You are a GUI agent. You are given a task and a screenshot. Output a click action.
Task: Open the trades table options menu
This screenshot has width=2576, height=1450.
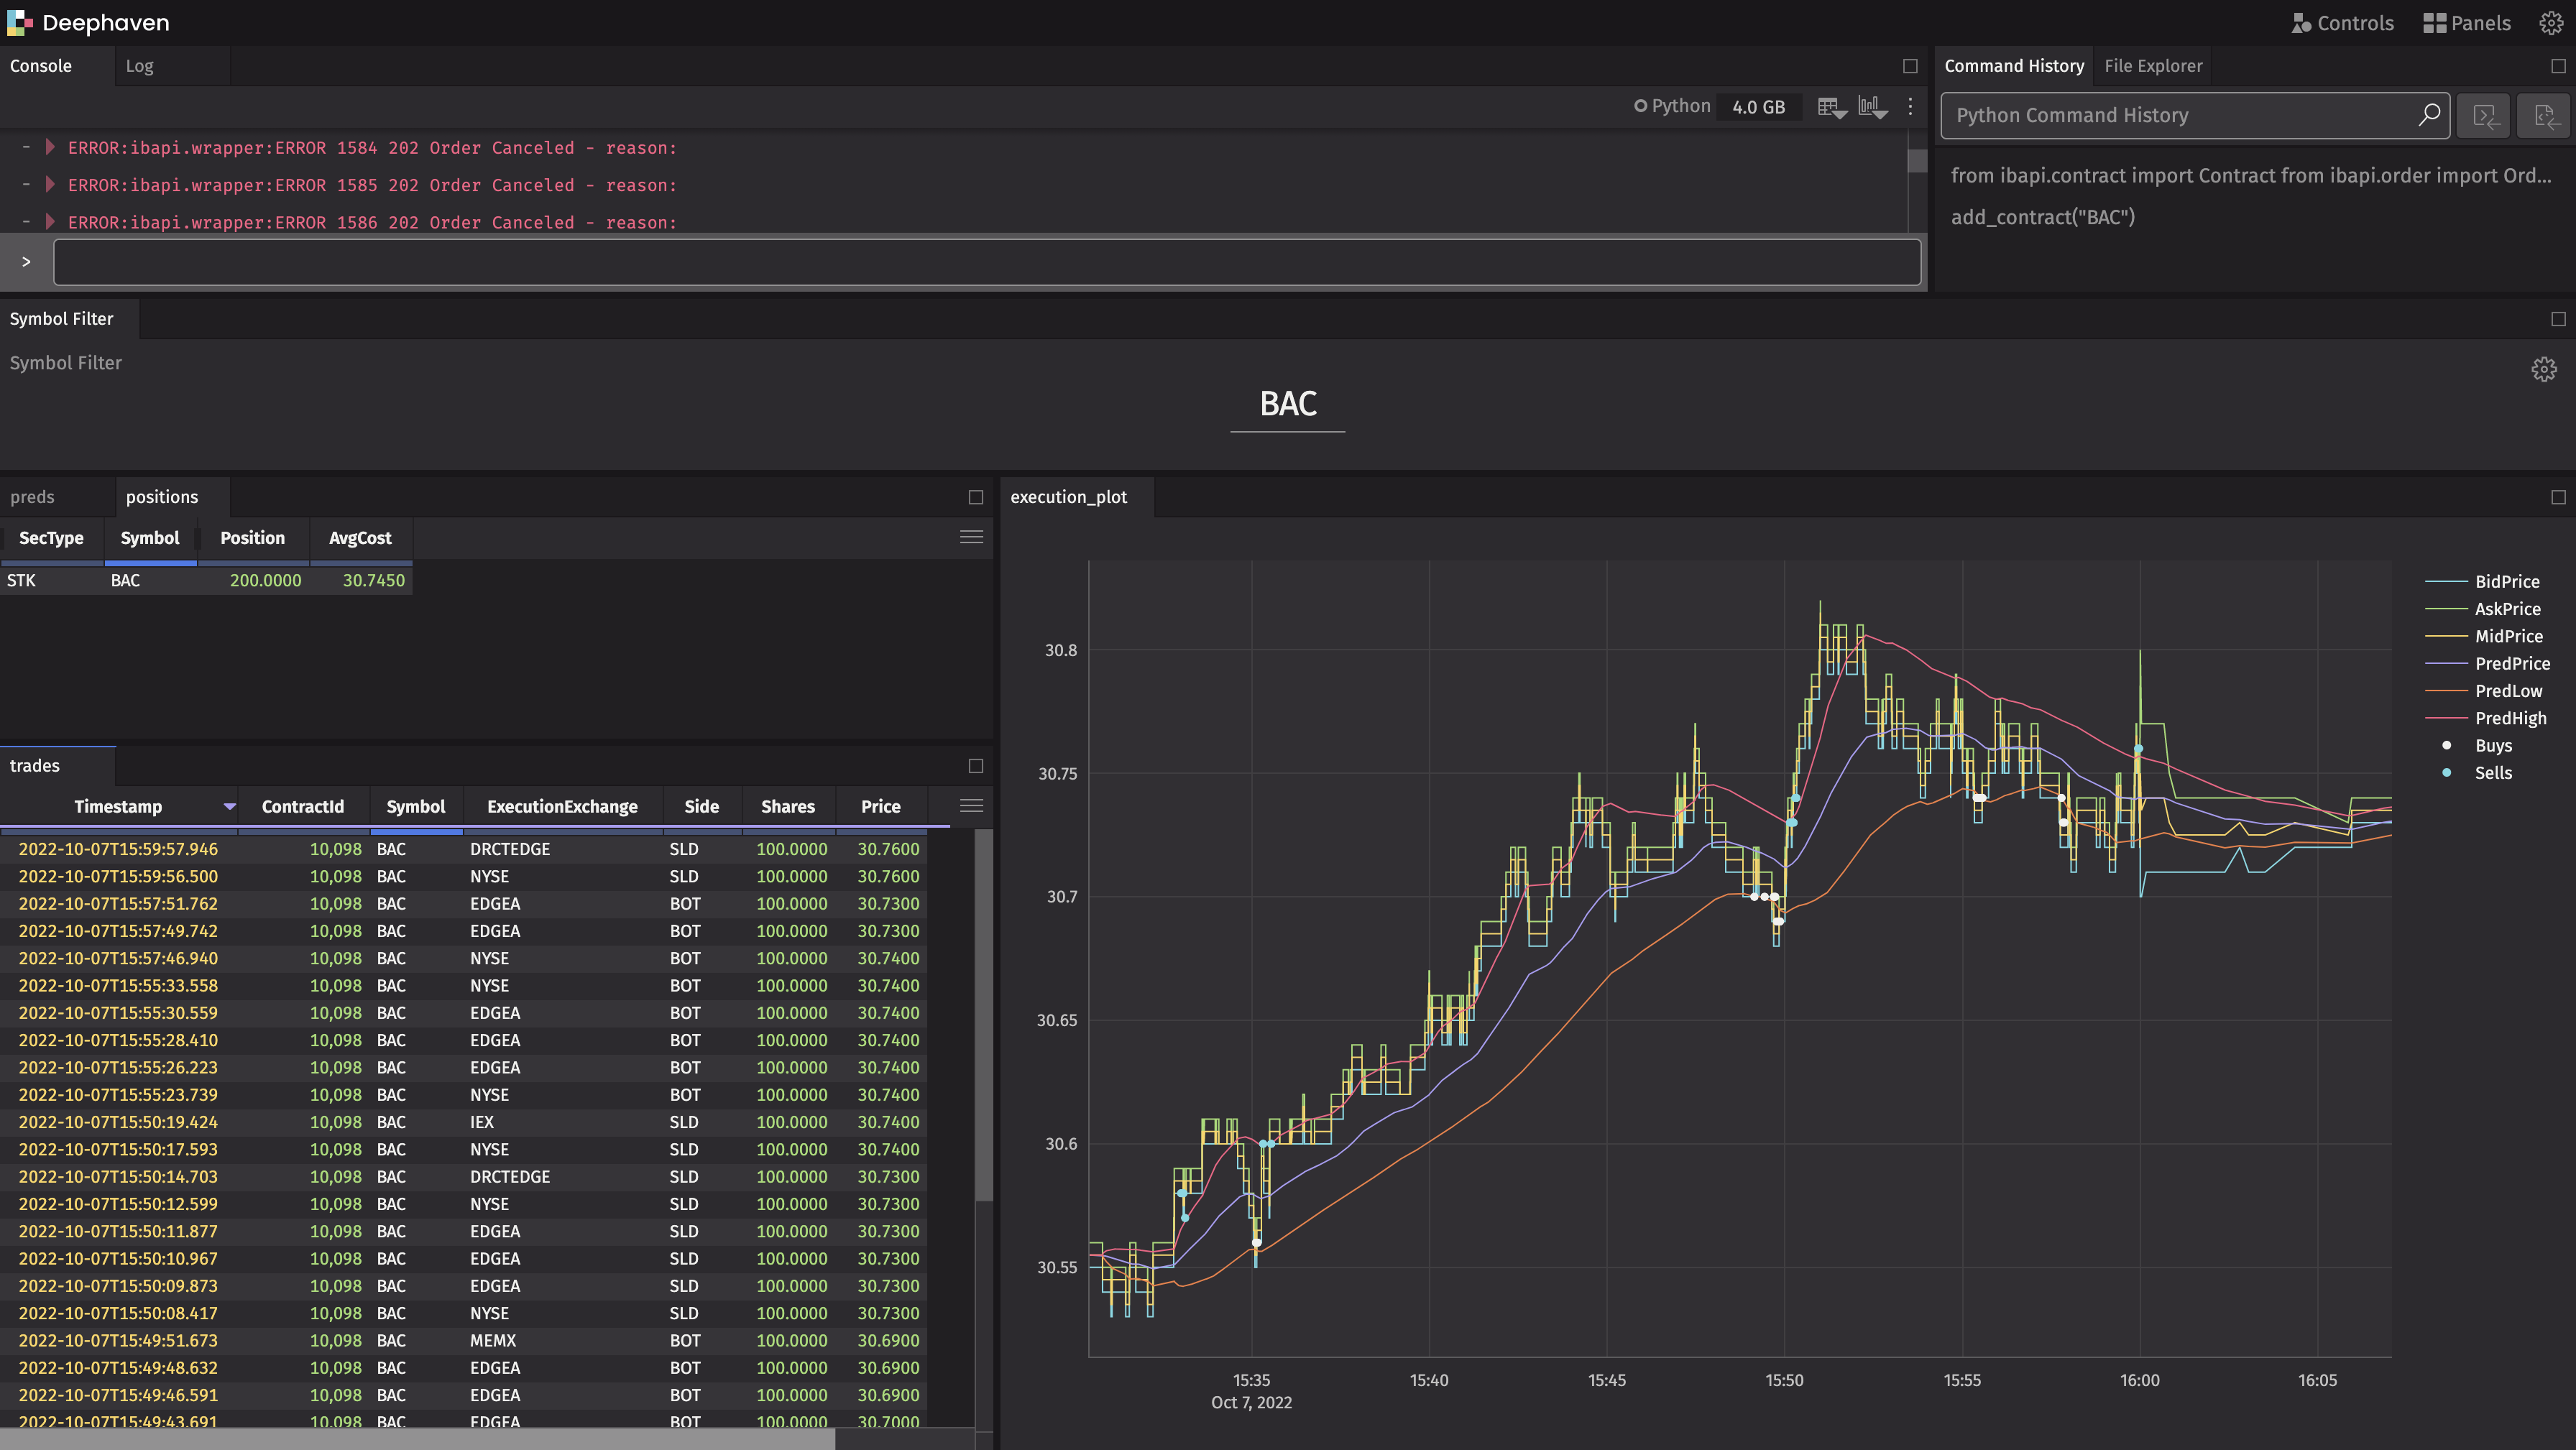coord(971,806)
